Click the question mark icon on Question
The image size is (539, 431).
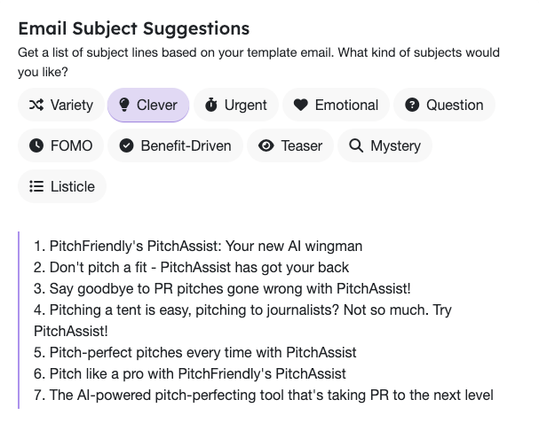pos(412,105)
